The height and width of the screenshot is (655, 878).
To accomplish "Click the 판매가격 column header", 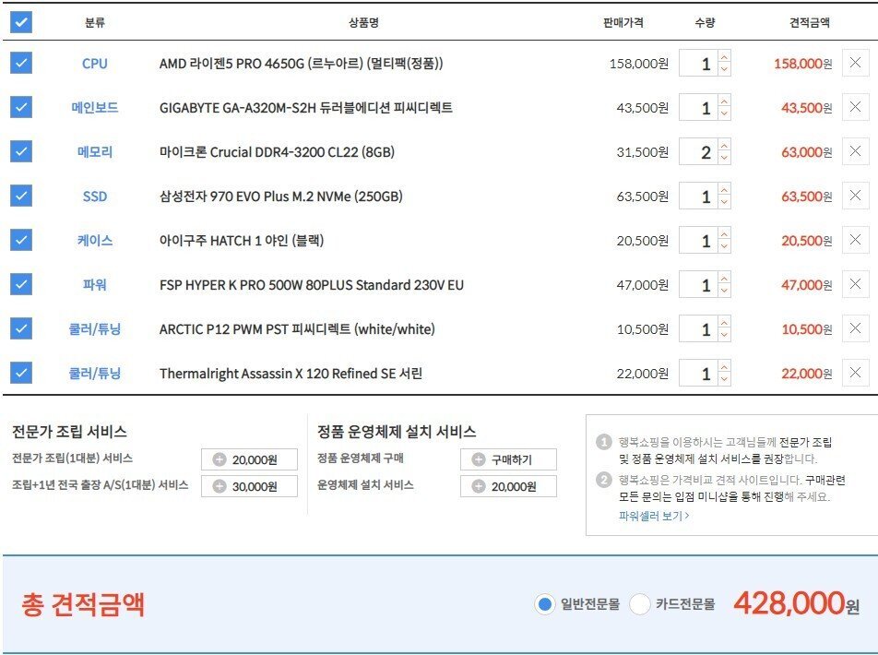I will (x=623, y=23).
